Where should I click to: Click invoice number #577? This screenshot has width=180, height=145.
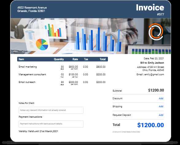click(x=160, y=14)
